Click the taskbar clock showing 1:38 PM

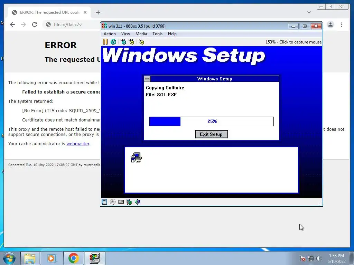point(336,258)
